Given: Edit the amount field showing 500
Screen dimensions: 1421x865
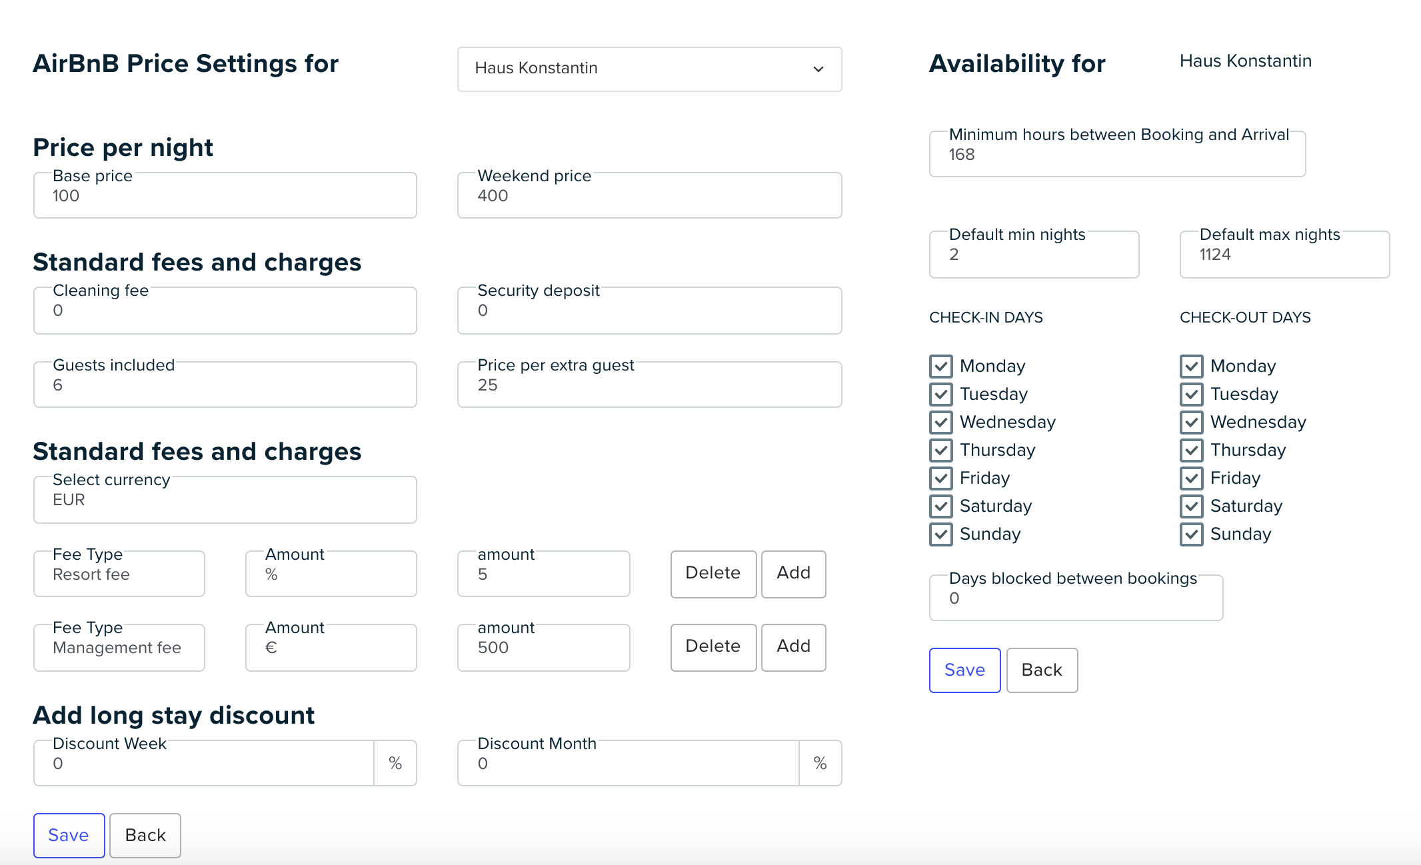Looking at the screenshot, I should click(x=543, y=647).
